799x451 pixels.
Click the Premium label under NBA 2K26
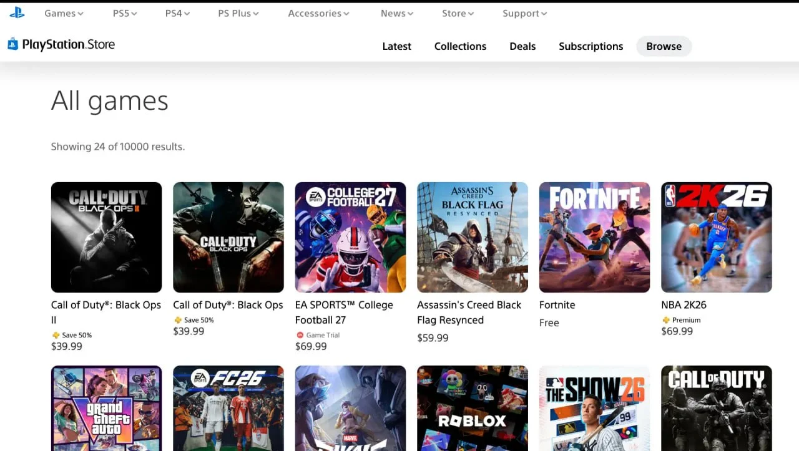[687, 321]
